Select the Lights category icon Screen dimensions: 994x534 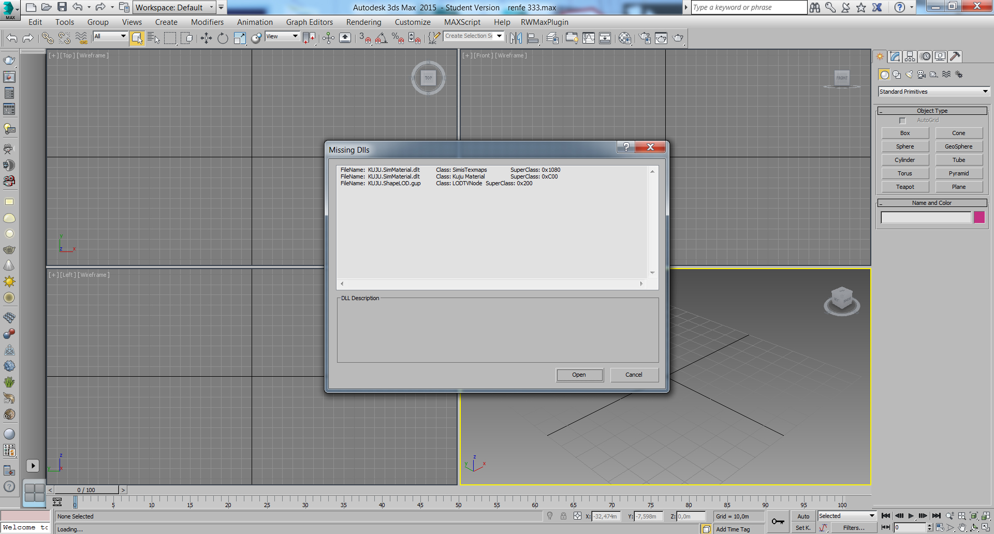909,75
